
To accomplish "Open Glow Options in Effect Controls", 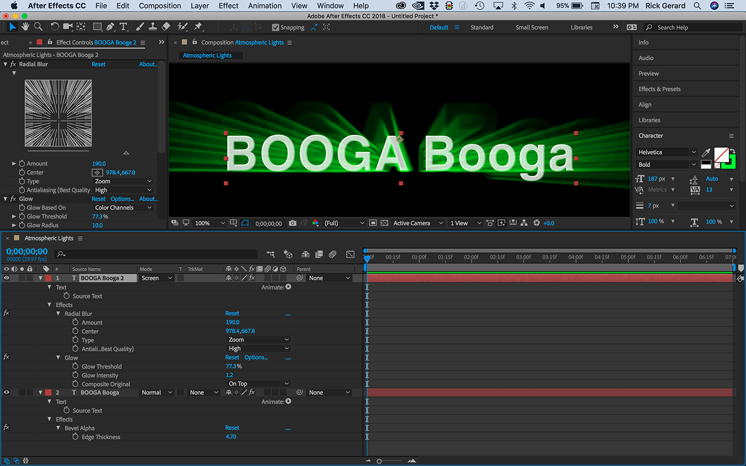I will click(x=122, y=199).
